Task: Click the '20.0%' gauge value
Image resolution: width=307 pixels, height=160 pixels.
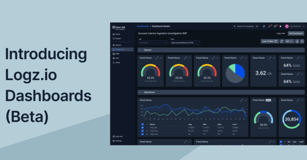Action: tap(263, 125)
